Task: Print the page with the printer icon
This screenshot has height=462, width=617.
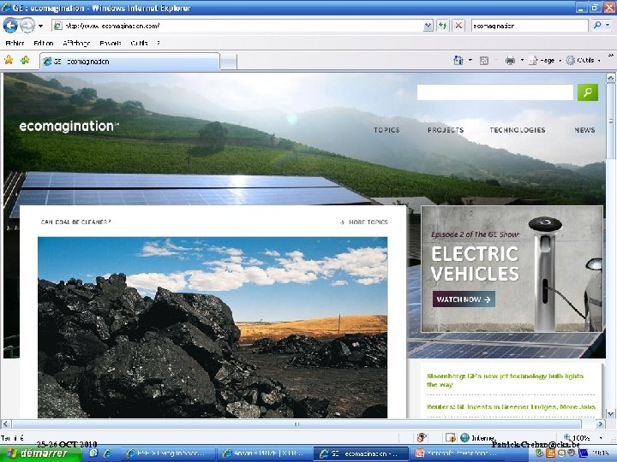Action: click(x=510, y=61)
